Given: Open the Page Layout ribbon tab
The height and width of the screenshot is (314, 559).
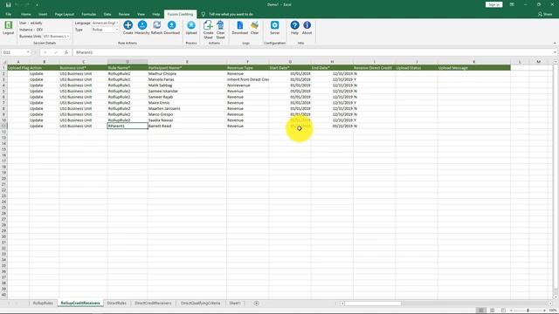Looking at the screenshot, I should pos(64,14).
